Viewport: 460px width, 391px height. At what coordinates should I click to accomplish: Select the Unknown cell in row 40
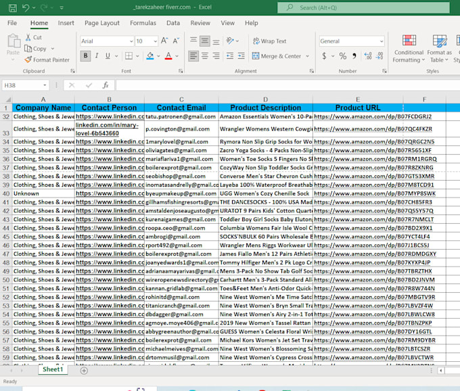(43, 193)
